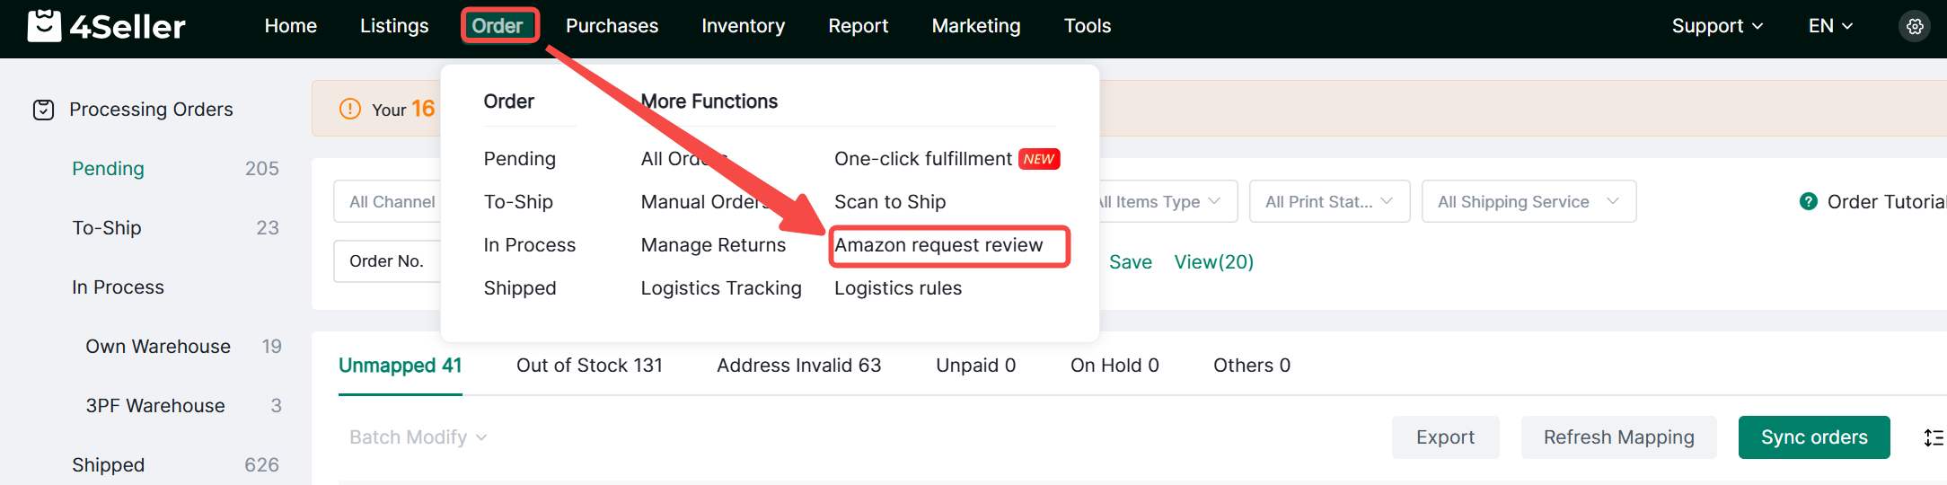The width and height of the screenshot is (1947, 485).
Task: Click the View(20) link
Action: [1213, 262]
